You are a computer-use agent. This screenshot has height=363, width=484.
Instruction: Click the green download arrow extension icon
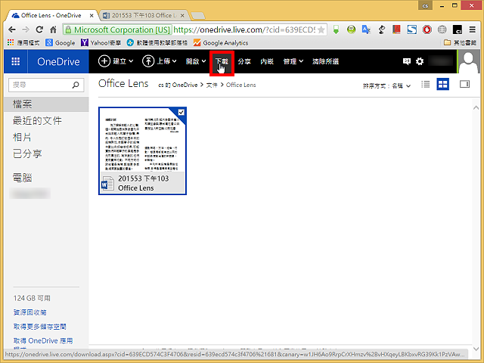[x=336, y=29]
